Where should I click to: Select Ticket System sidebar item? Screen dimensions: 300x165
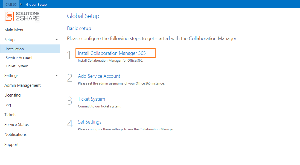[x=17, y=66]
